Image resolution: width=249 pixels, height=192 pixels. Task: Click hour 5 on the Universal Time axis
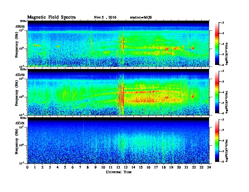click(65, 168)
